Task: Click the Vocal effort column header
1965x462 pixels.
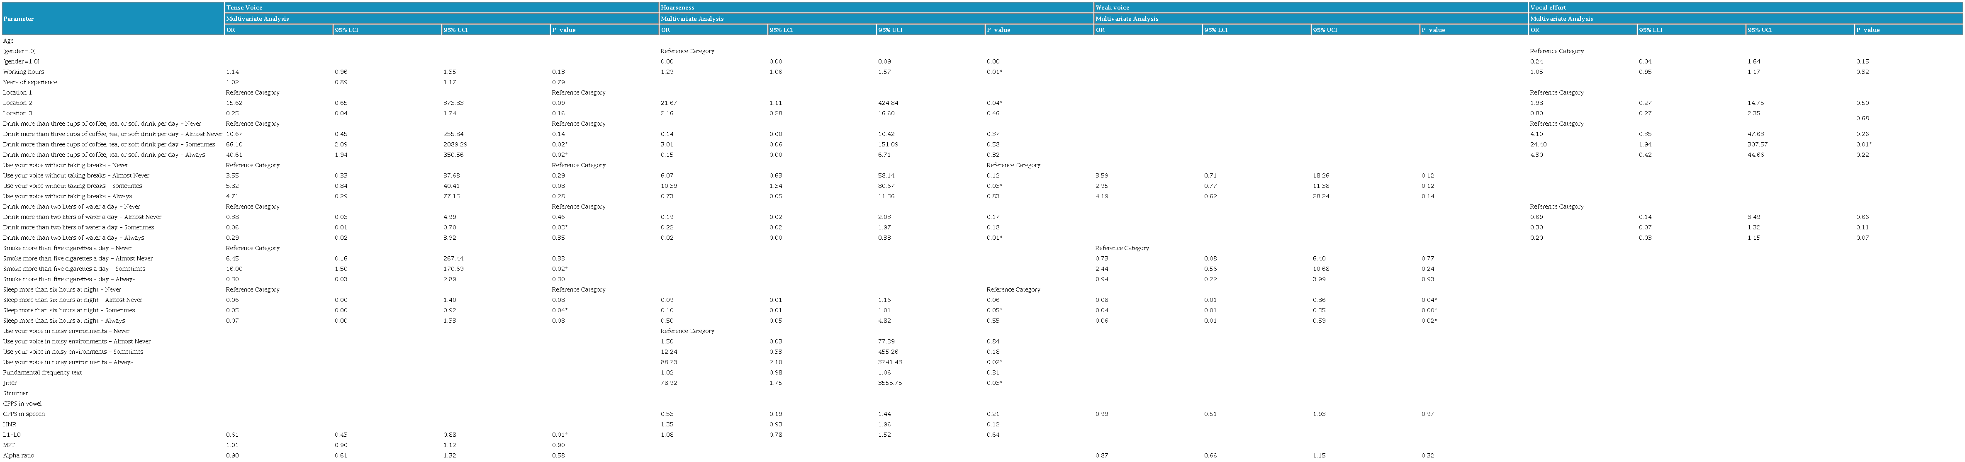Action: (x=1548, y=7)
